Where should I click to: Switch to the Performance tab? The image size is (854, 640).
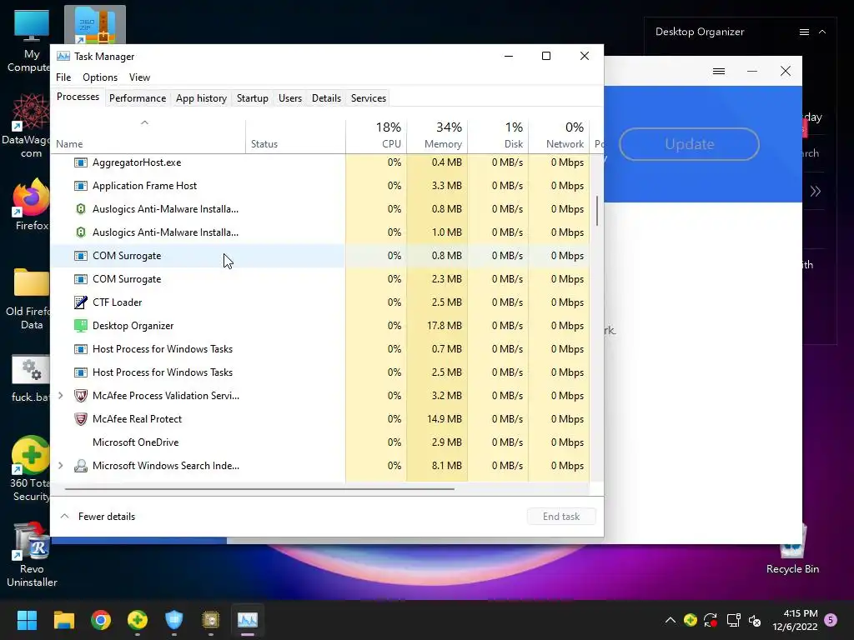[x=138, y=98]
